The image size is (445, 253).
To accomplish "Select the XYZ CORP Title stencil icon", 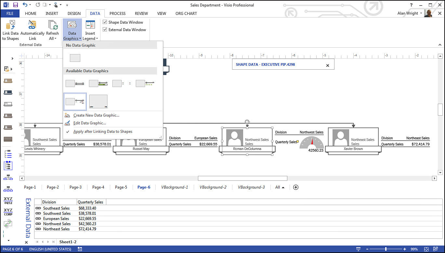I will pyautogui.click(x=8, y=212).
